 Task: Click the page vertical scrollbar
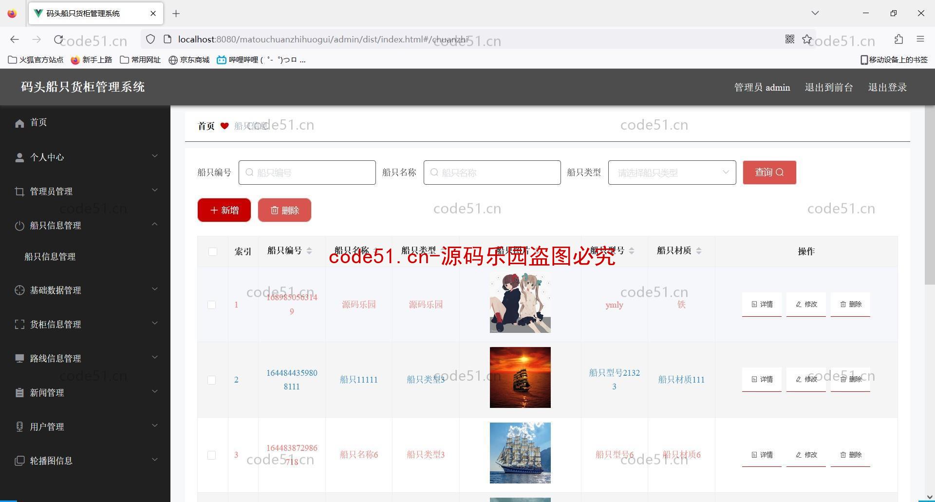tap(929, 195)
